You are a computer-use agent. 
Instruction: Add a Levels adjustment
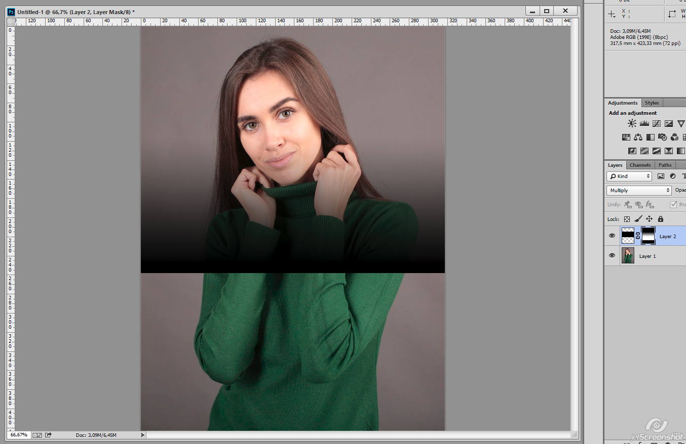pos(644,123)
